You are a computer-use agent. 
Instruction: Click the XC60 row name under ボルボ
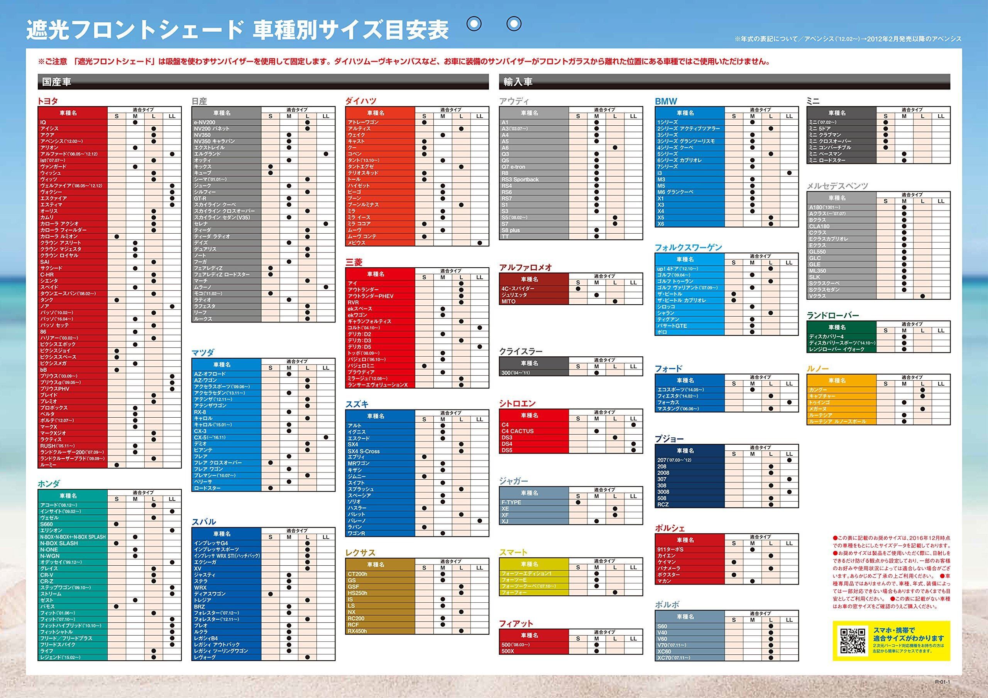(665, 652)
